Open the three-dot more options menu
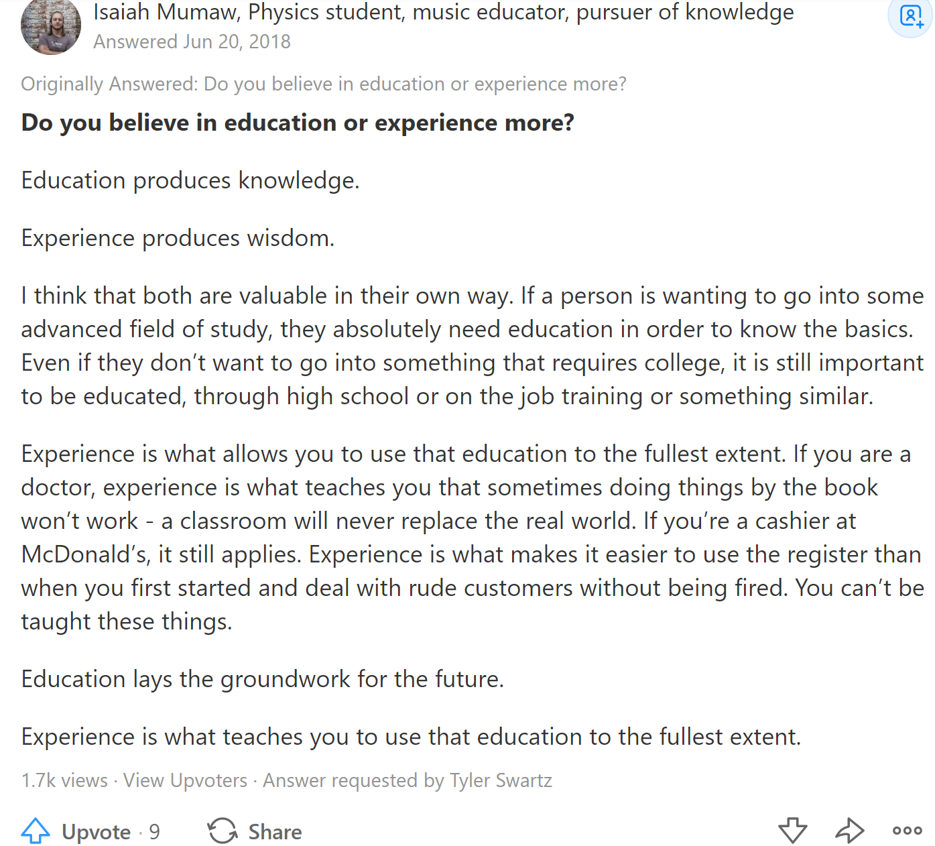 (x=907, y=831)
